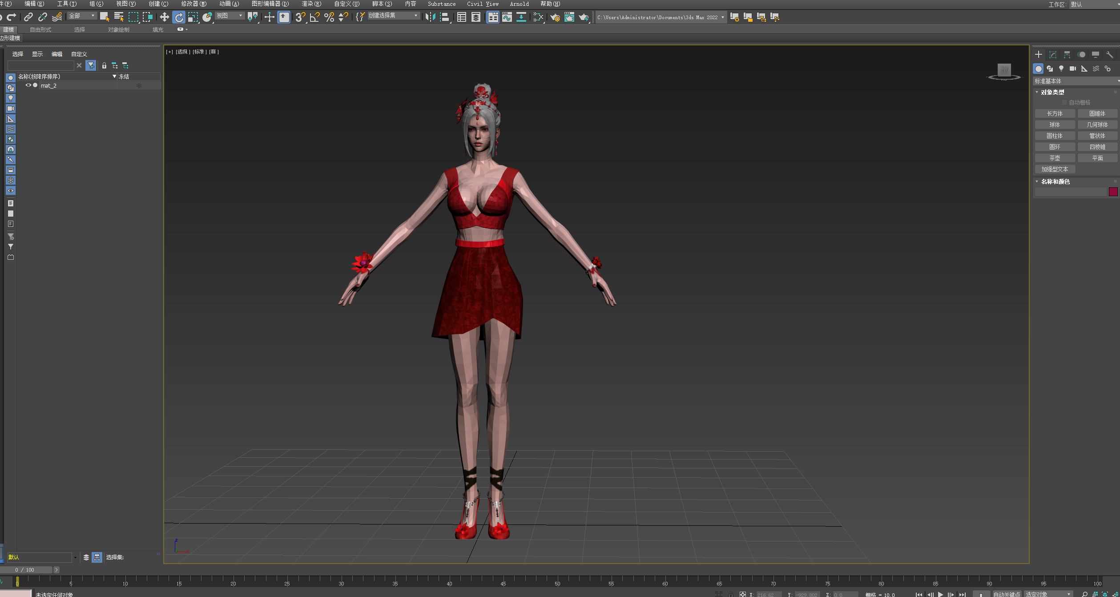The image size is (1120, 597).
Task: Open the 默认 layer dropdown arrow
Action: point(75,557)
